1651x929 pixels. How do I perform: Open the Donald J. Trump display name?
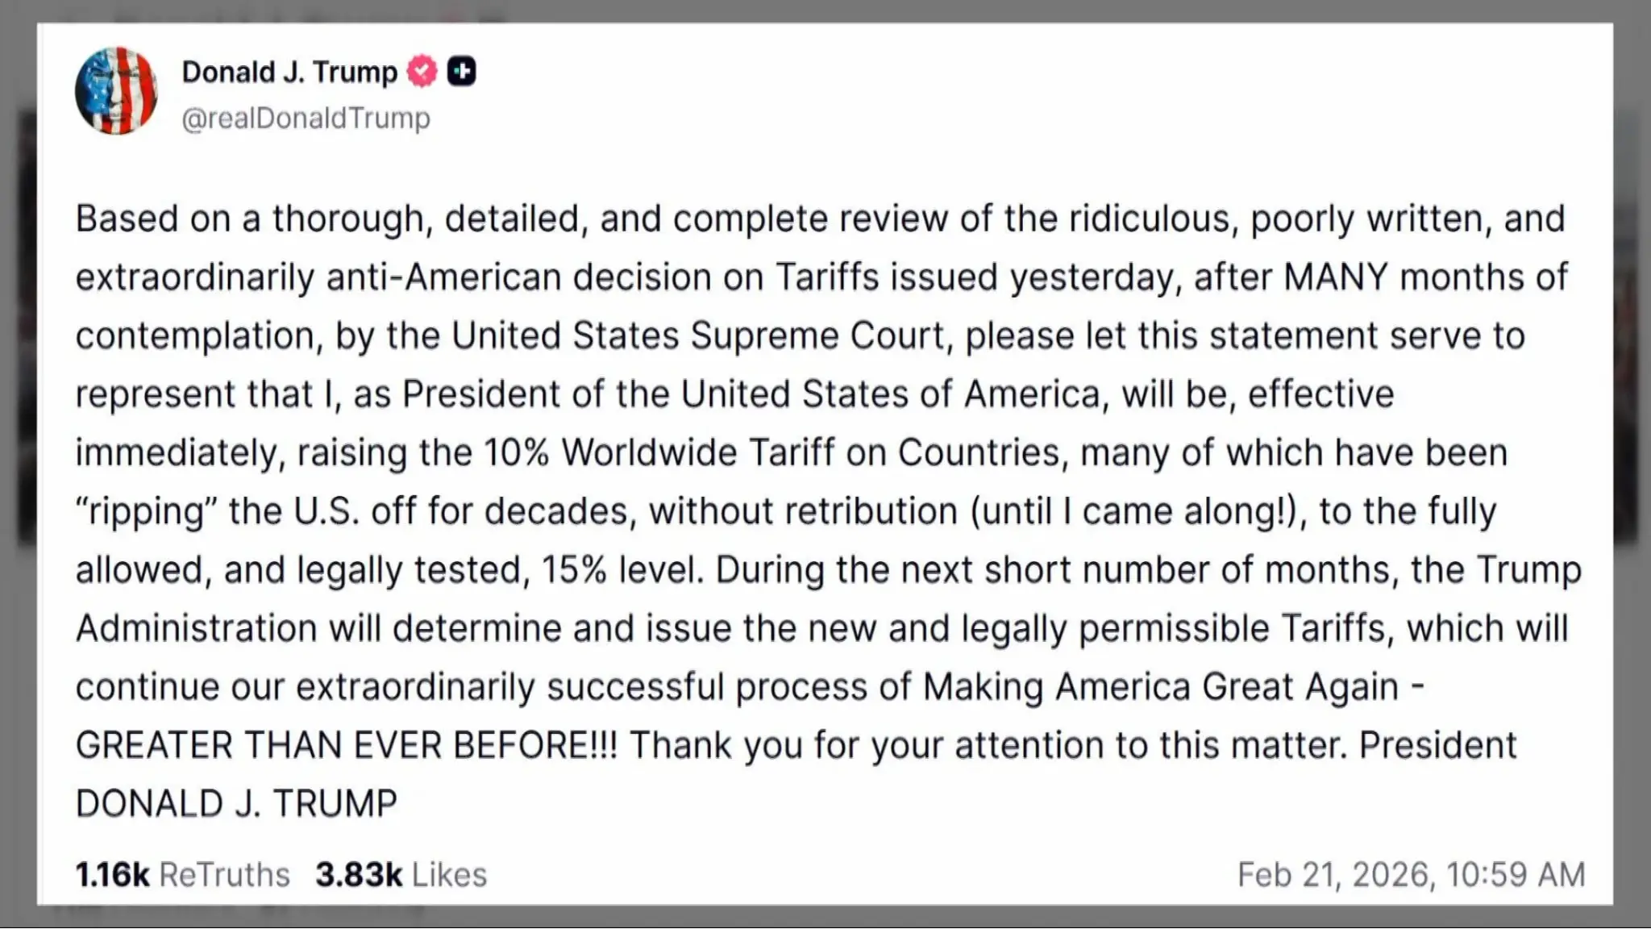[x=289, y=72]
